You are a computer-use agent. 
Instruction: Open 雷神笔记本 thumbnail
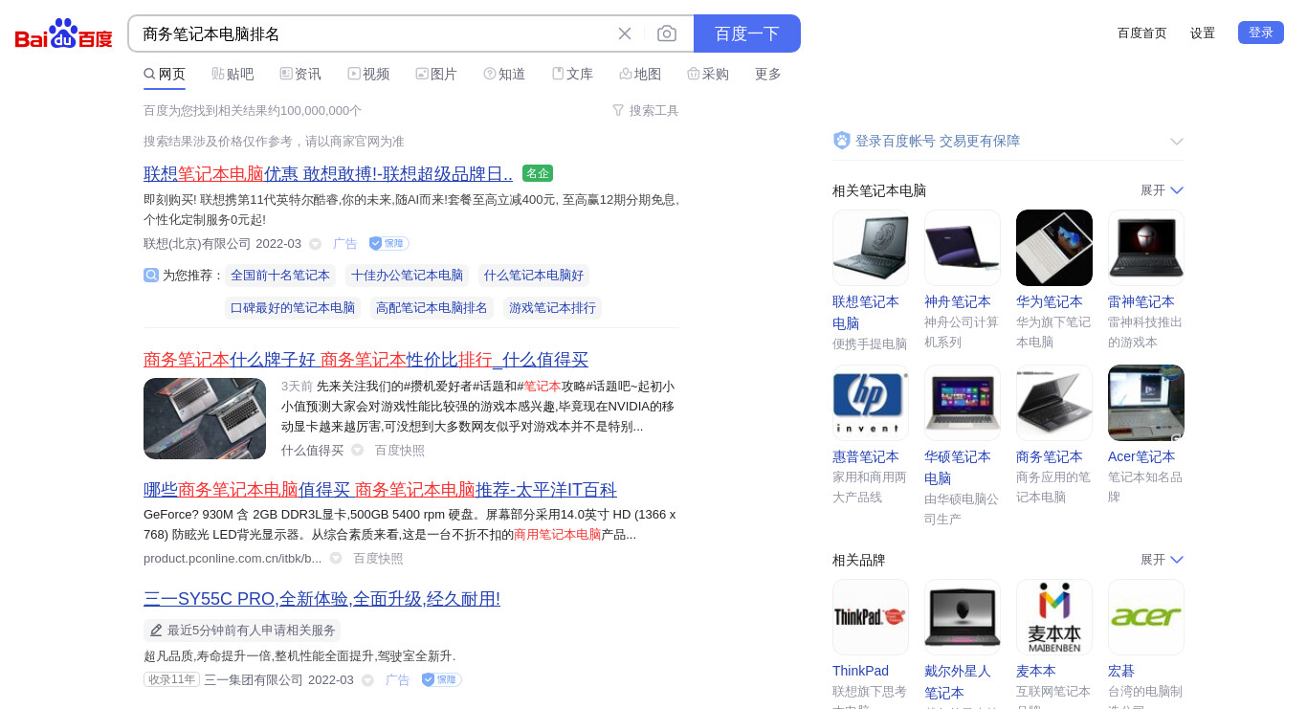1146,248
